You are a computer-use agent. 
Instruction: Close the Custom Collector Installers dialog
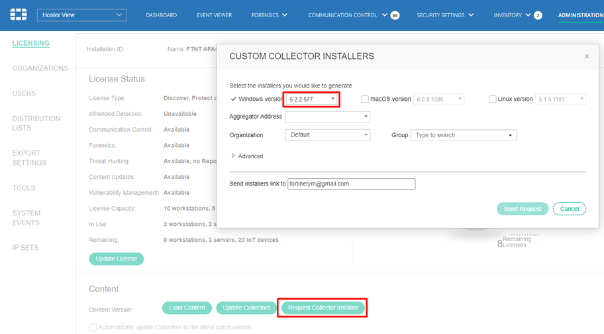coord(587,56)
